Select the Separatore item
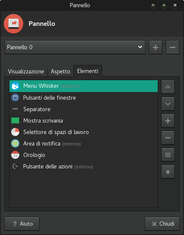The height and width of the screenshot is (235, 184). click(84, 109)
